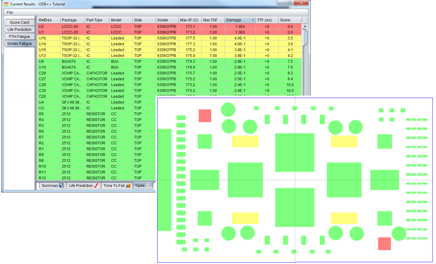Image resolution: width=436 pixels, height=264 pixels.
Task: Open the Life Prediction bottom tab
Action: [83, 186]
